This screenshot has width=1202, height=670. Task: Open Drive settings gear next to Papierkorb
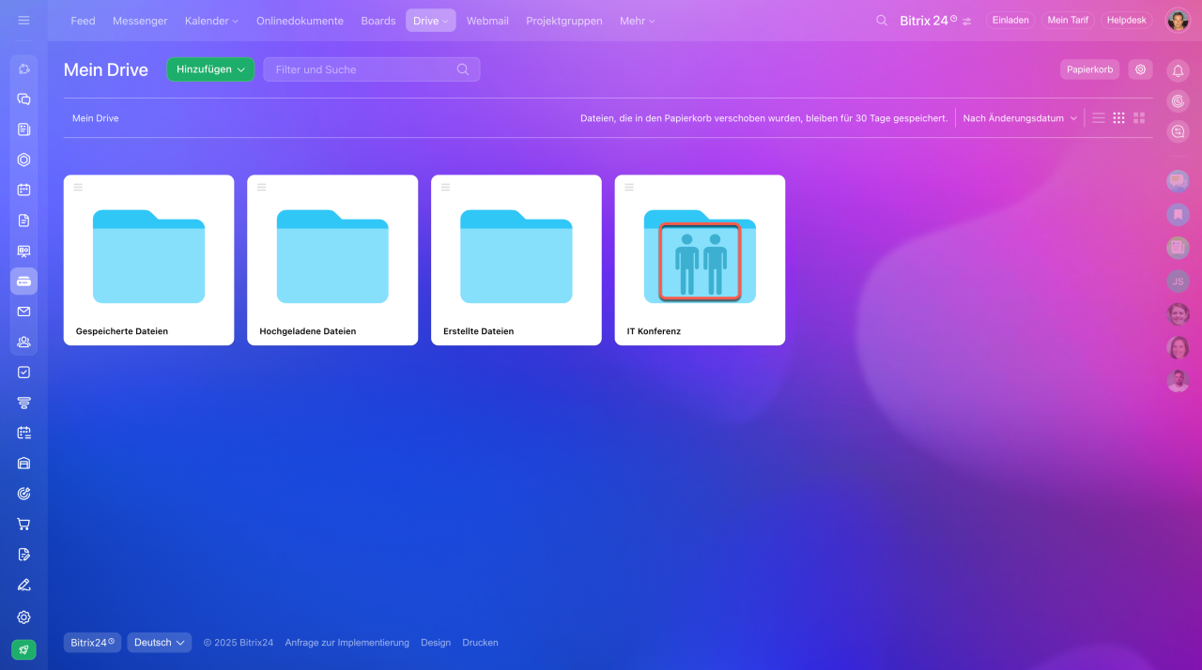1140,69
